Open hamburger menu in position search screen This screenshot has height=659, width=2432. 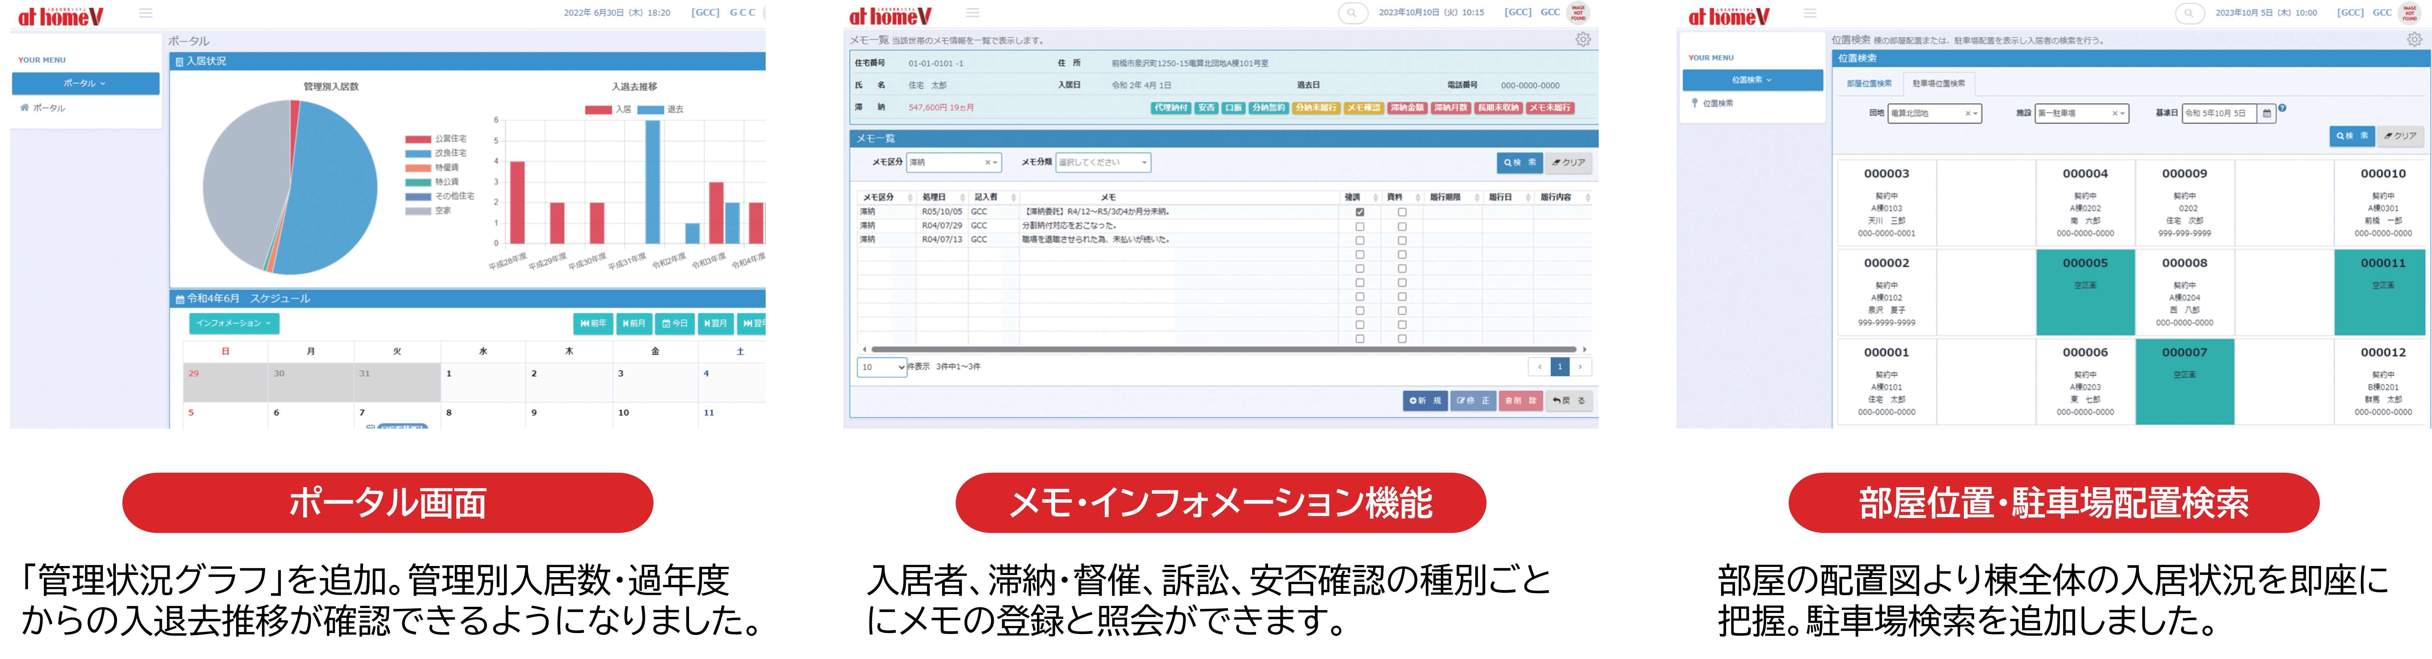(x=1810, y=13)
